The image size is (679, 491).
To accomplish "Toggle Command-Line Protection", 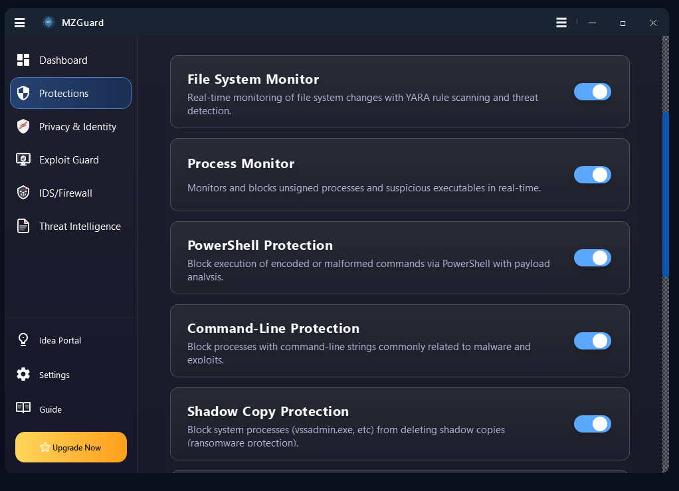I will point(592,341).
